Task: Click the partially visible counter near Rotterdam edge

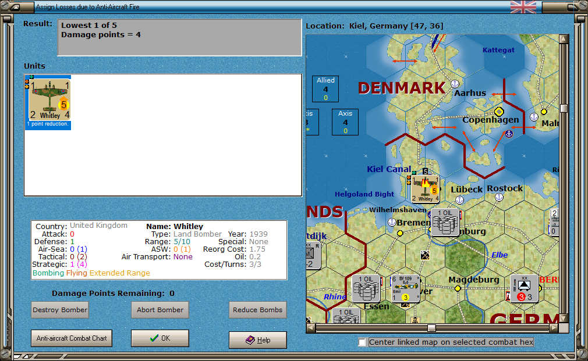Action: pos(313,256)
